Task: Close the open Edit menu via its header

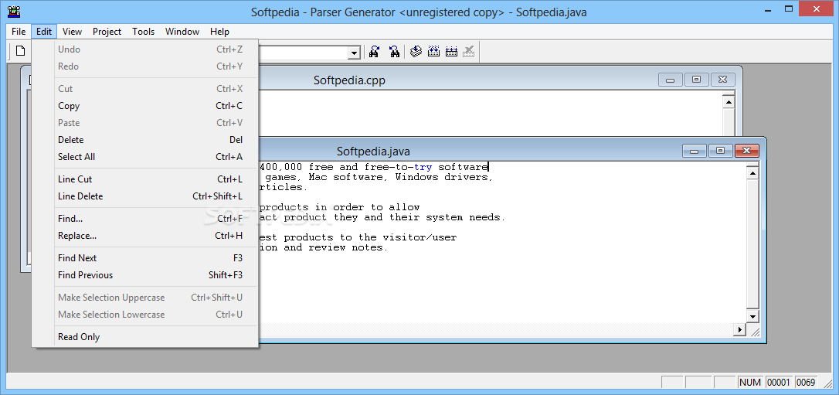Action: click(x=44, y=32)
